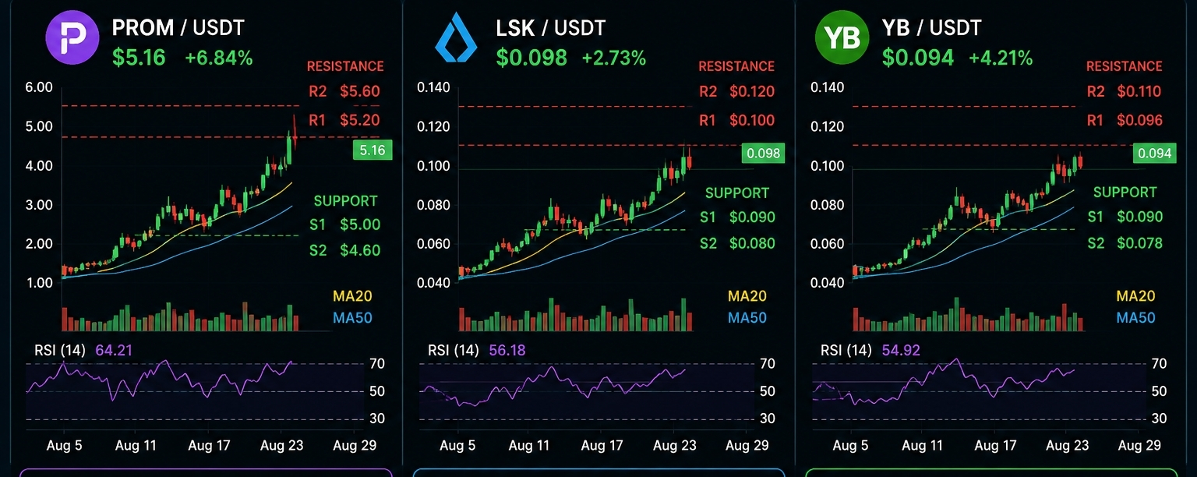Click the green 5.16 current price tag

coord(373,150)
